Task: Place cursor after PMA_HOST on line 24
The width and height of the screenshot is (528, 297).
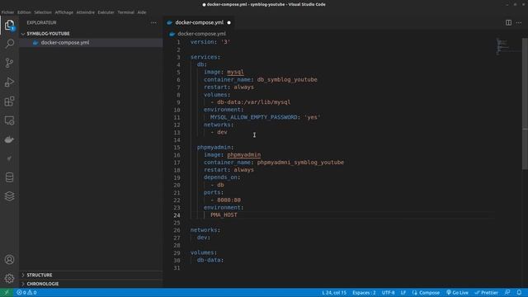Action: (x=238, y=214)
